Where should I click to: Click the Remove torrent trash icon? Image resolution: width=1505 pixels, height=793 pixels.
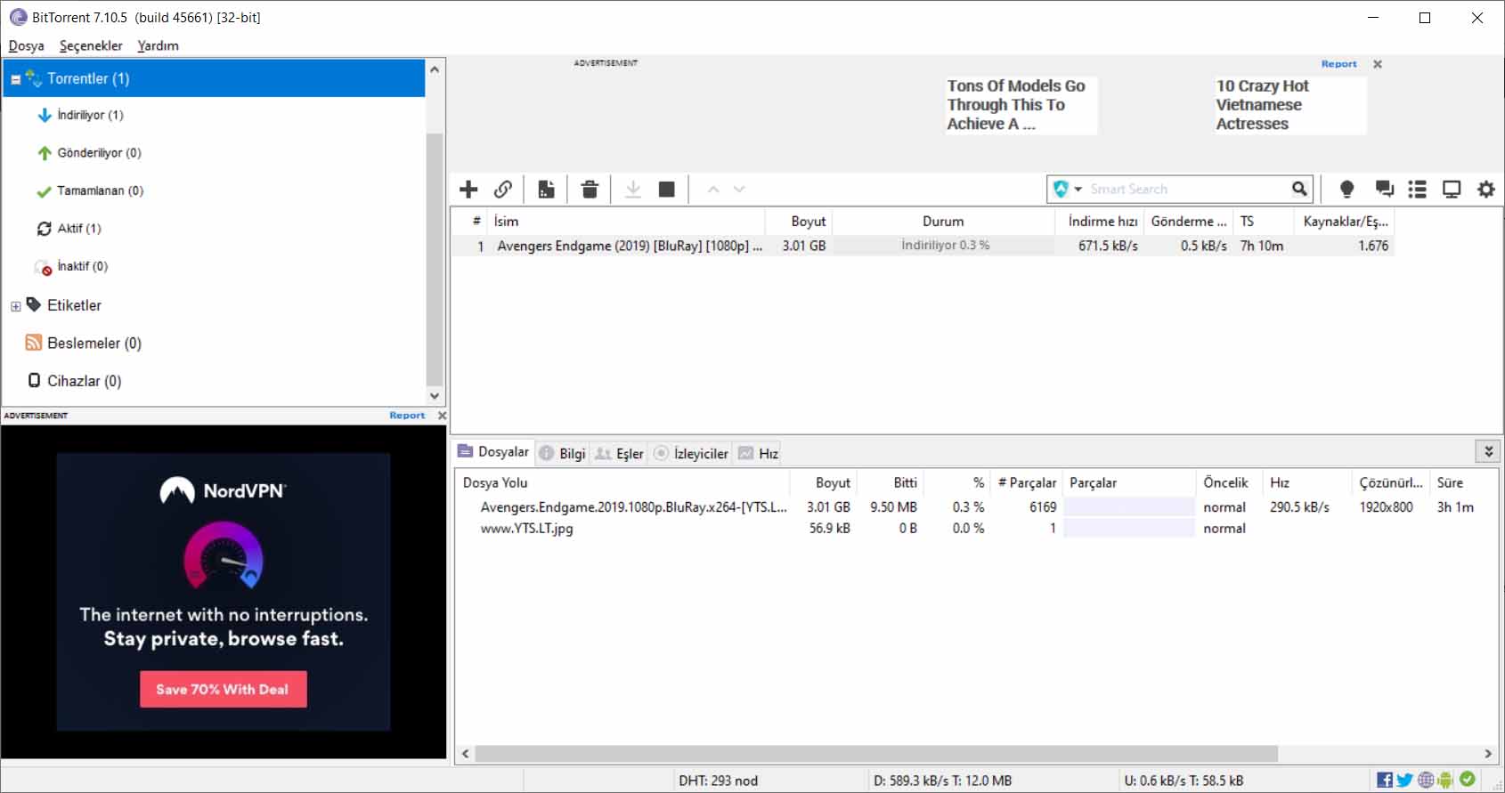coord(590,189)
